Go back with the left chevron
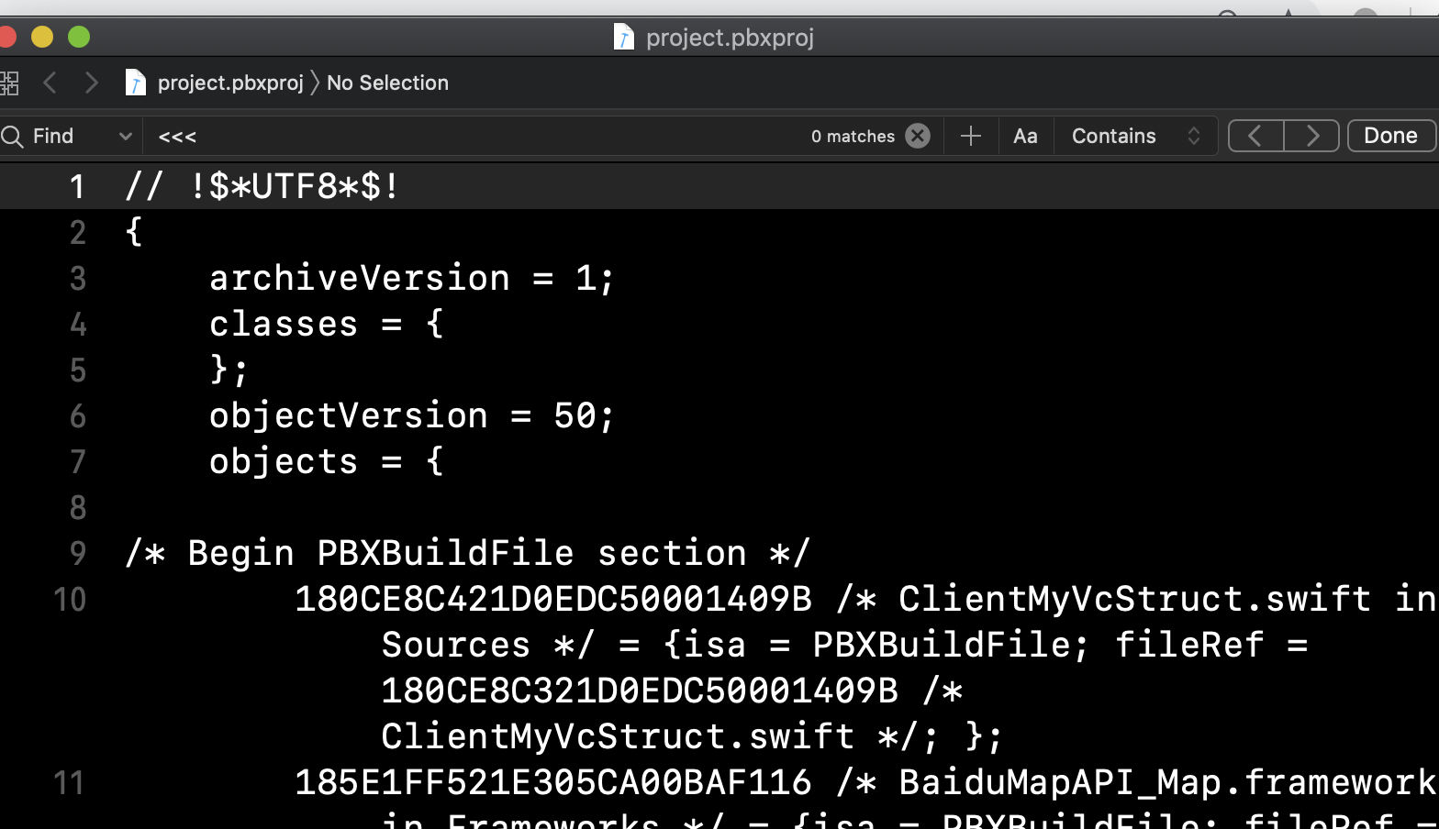Image resolution: width=1439 pixels, height=829 pixels. pos(50,83)
